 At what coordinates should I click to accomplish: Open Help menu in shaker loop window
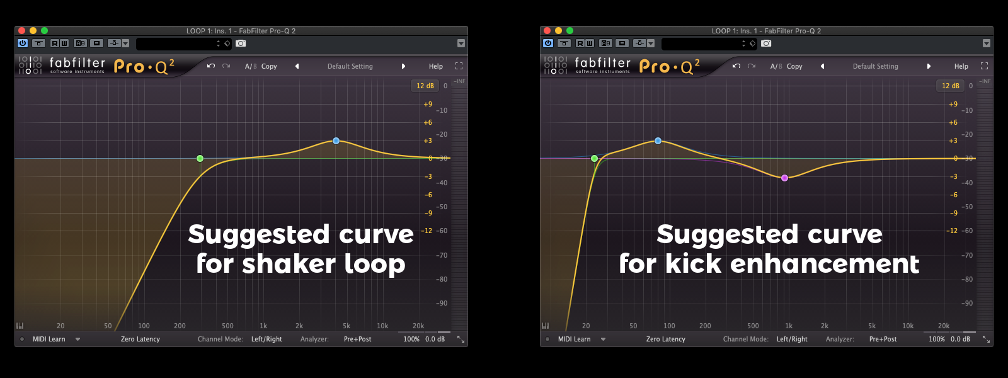[436, 66]
